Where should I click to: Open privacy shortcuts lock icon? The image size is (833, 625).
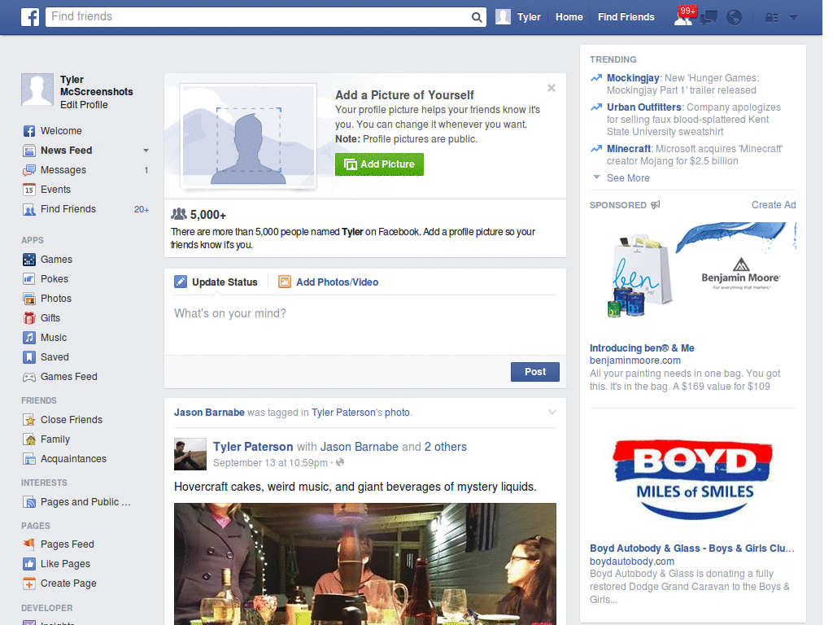tap(771, 18)
